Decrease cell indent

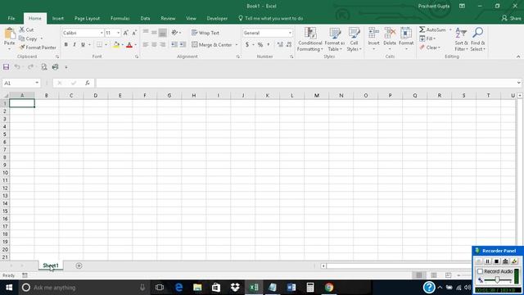point(174,44)
